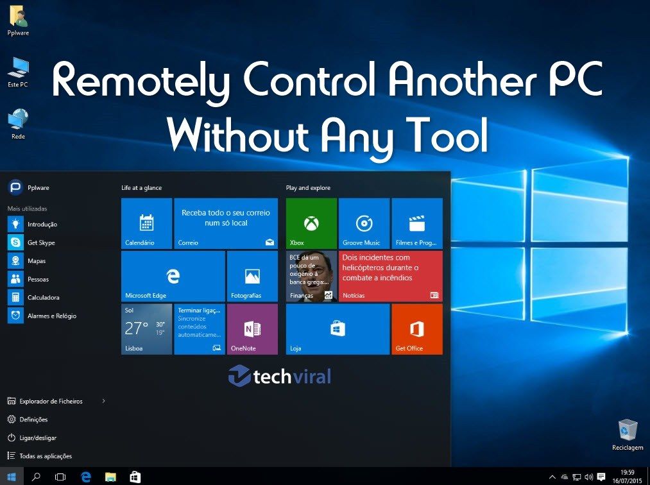This screenshot has width=650, height=485.
Task: Launch Edge from the taskbar
Action: pos(86,477)
